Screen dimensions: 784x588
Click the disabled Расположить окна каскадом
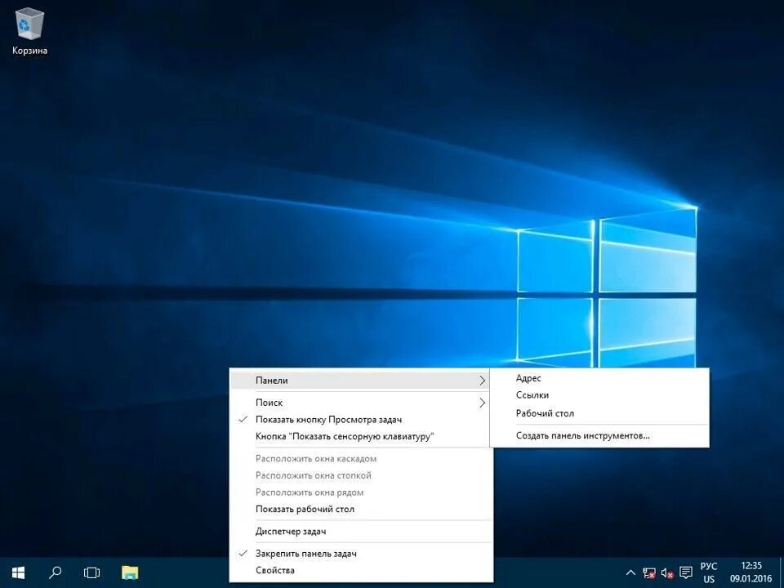361,458
